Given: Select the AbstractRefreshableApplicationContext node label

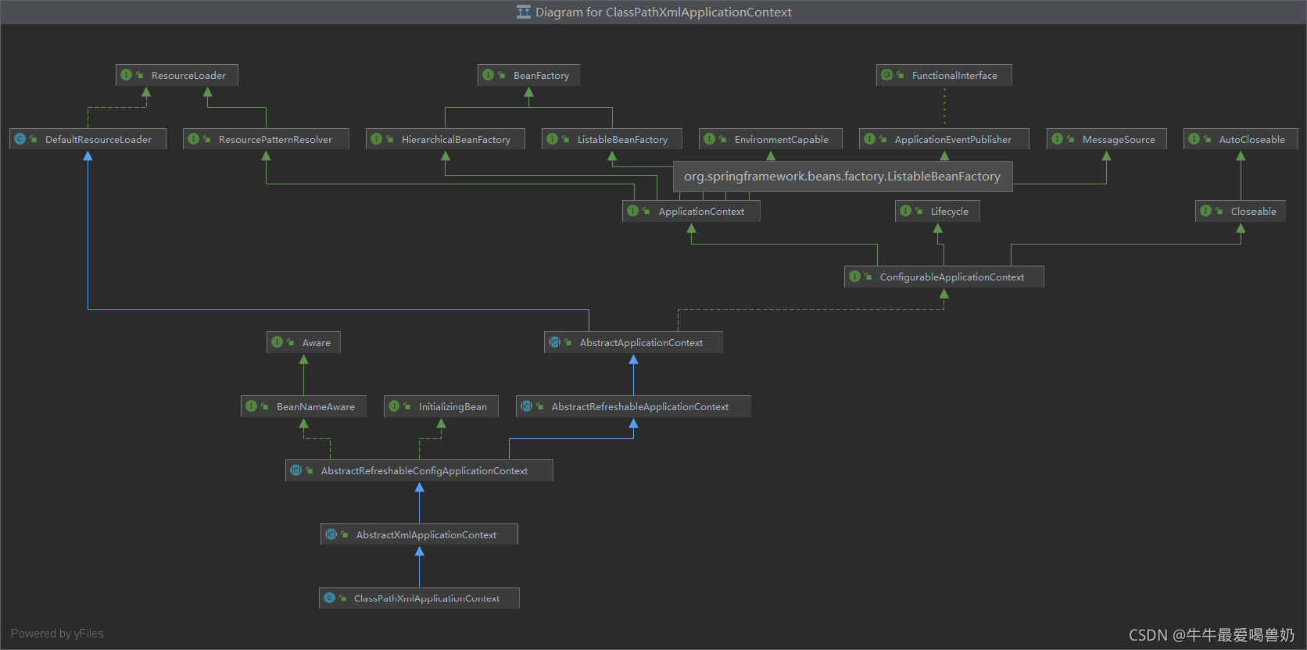Looking at the screenshot, I should [x=640, y=407].
